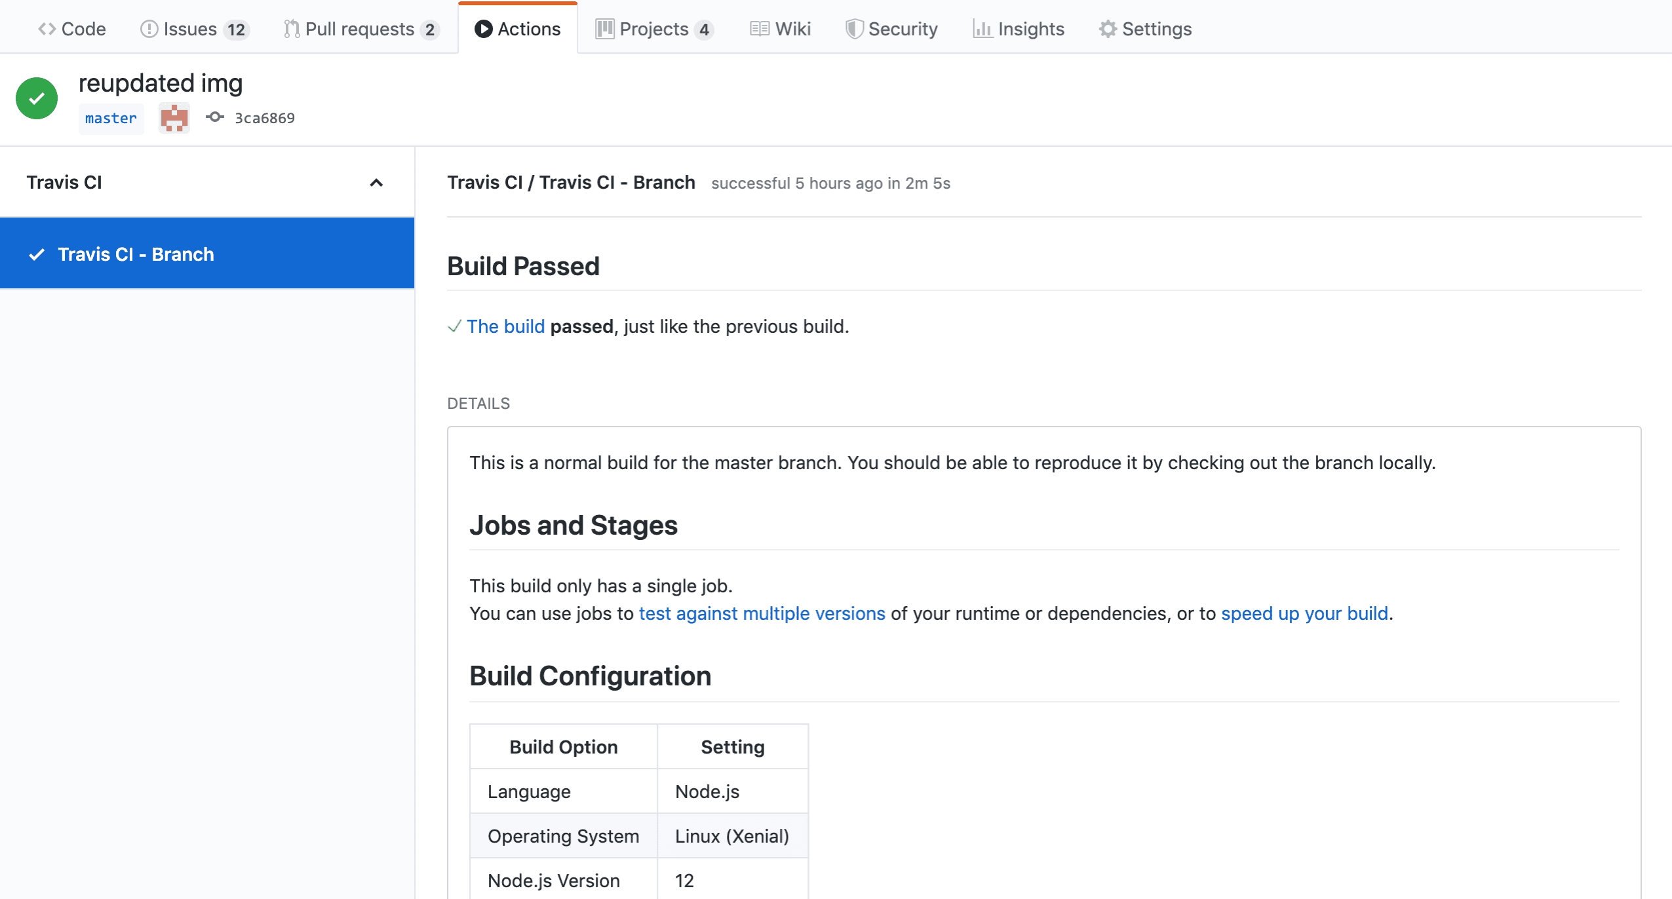Screen dimensions: 1672x899
Task: Click the committer's avatar thumbnail
Action: (x=174, y=119)
